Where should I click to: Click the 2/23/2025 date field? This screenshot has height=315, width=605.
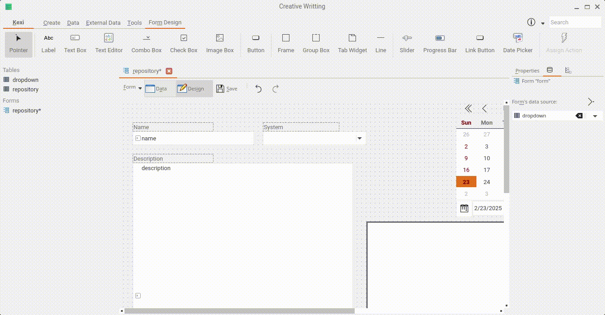(x=488, y=208)
